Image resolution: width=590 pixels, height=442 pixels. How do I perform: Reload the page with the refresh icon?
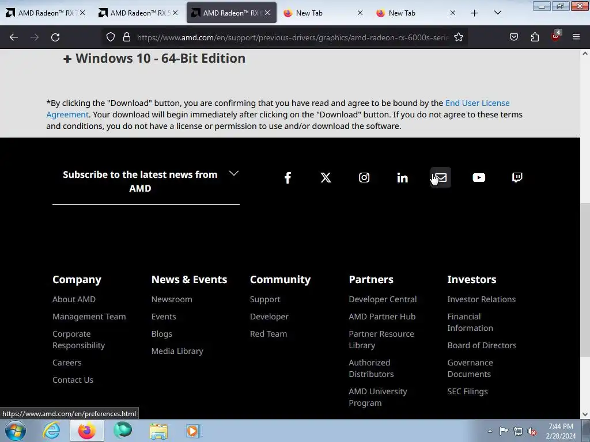click(55, 37)
